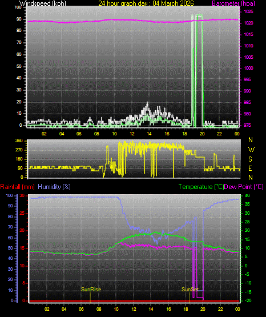Click the '975' barometer scale value
Image resolution: width=266 pixels, height=317 pixels.
click(x=247, y=125)
